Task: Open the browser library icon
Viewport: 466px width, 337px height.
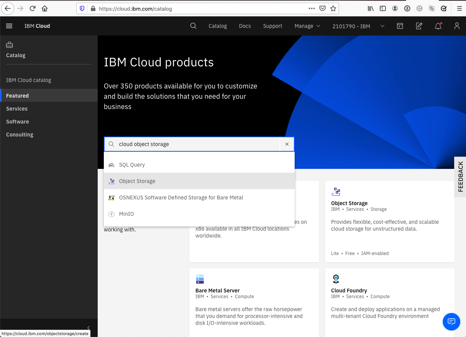Action: pyautogui.click(x=371, y=8)
